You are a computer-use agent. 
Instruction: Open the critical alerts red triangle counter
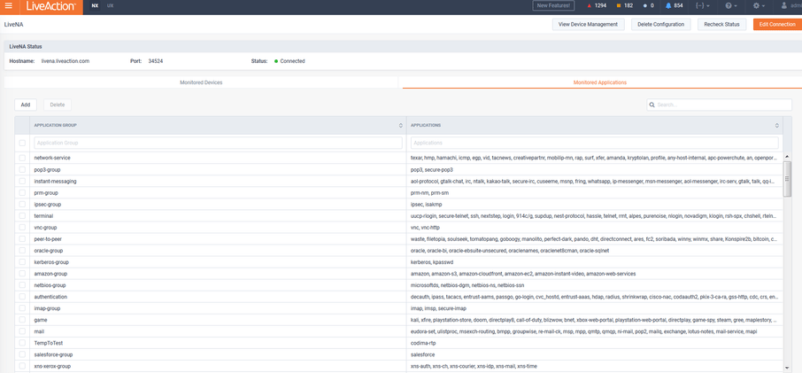pos(597,5)
